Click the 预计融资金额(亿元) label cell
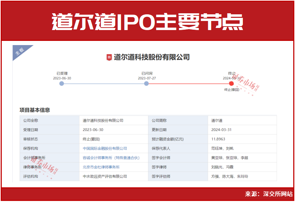Screen dimensions: 295x202 [x=178, y=139]
